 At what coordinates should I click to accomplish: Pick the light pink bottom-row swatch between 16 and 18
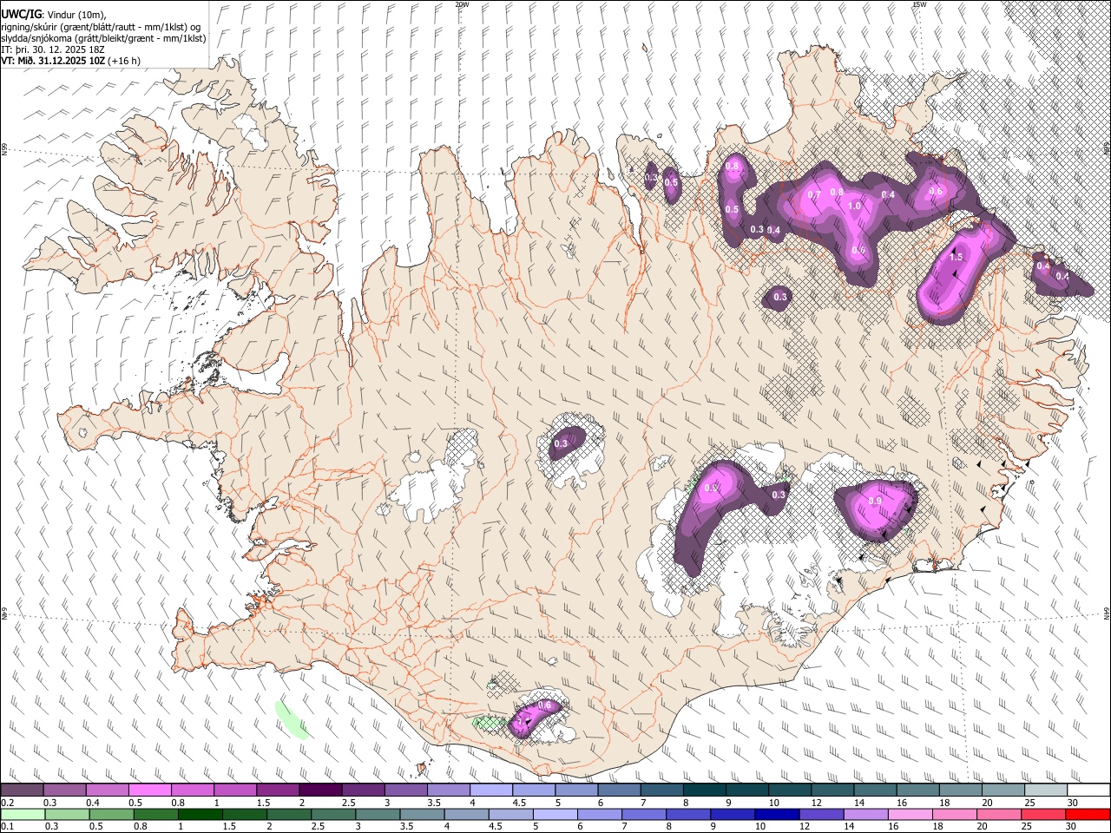pyautogui.click(x=910, y=815)
